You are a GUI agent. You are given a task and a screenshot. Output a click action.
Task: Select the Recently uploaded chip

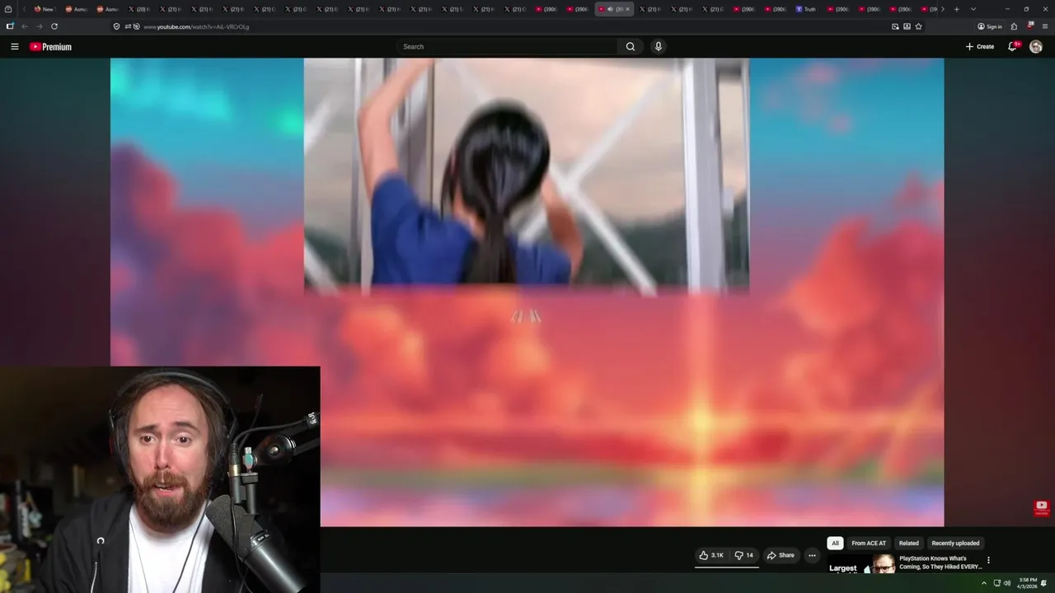click(x=955, y=544)
